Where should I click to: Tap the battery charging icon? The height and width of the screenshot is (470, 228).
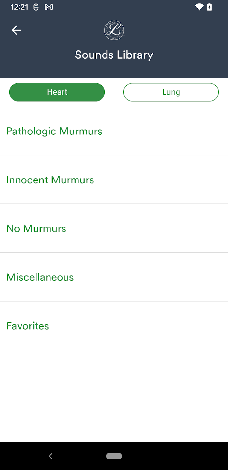pos(210,7)
